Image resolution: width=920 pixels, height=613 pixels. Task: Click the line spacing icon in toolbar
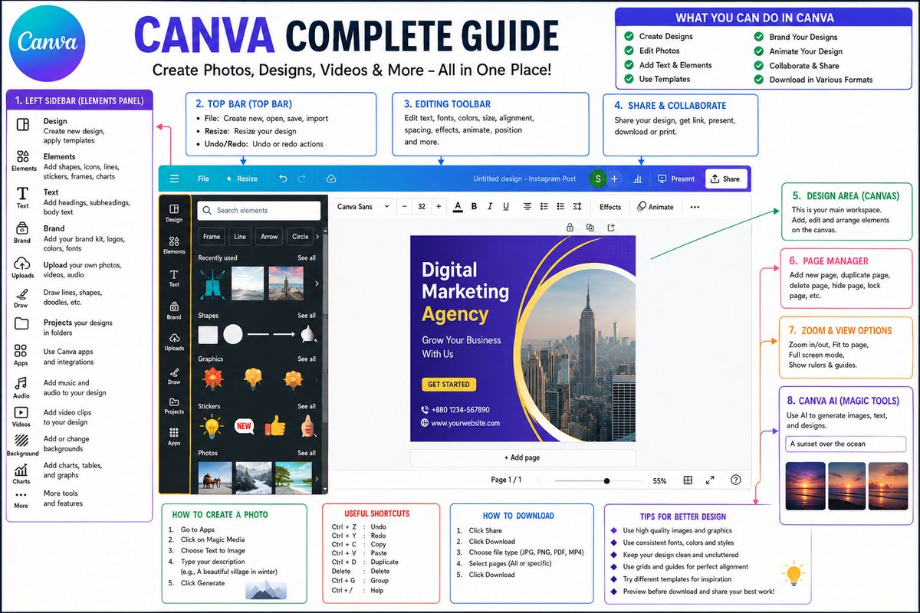[x=577, y=207]
